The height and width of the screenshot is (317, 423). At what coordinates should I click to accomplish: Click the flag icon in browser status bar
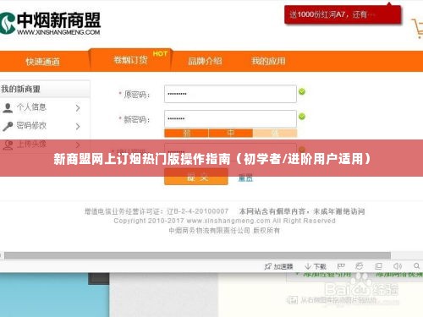point(341,266)
